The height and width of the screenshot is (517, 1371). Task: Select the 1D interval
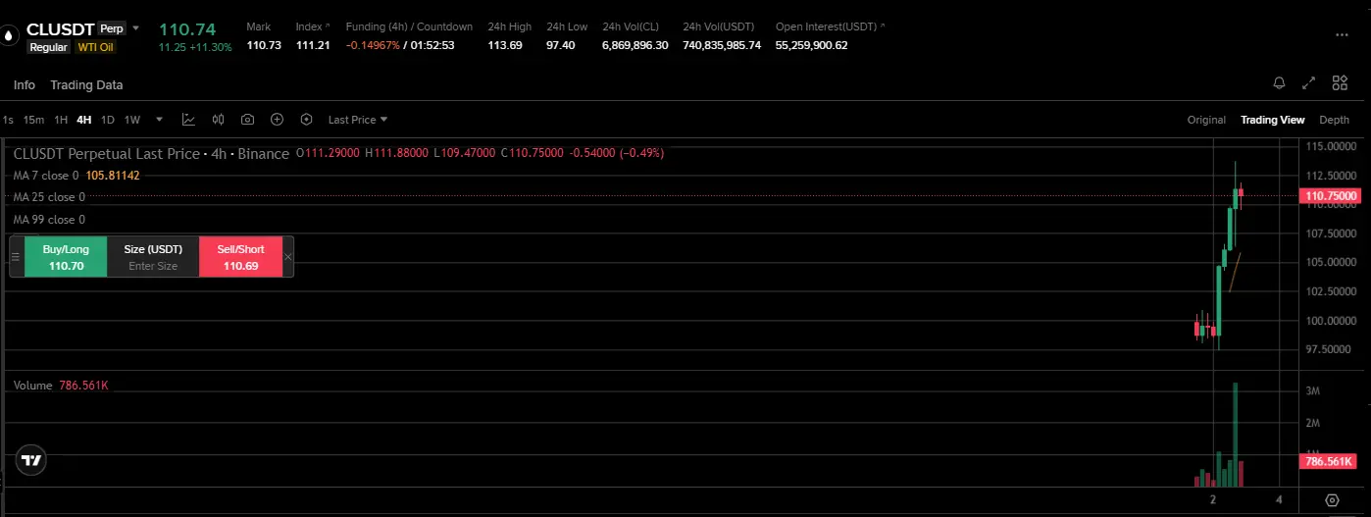tap(108, 120)
